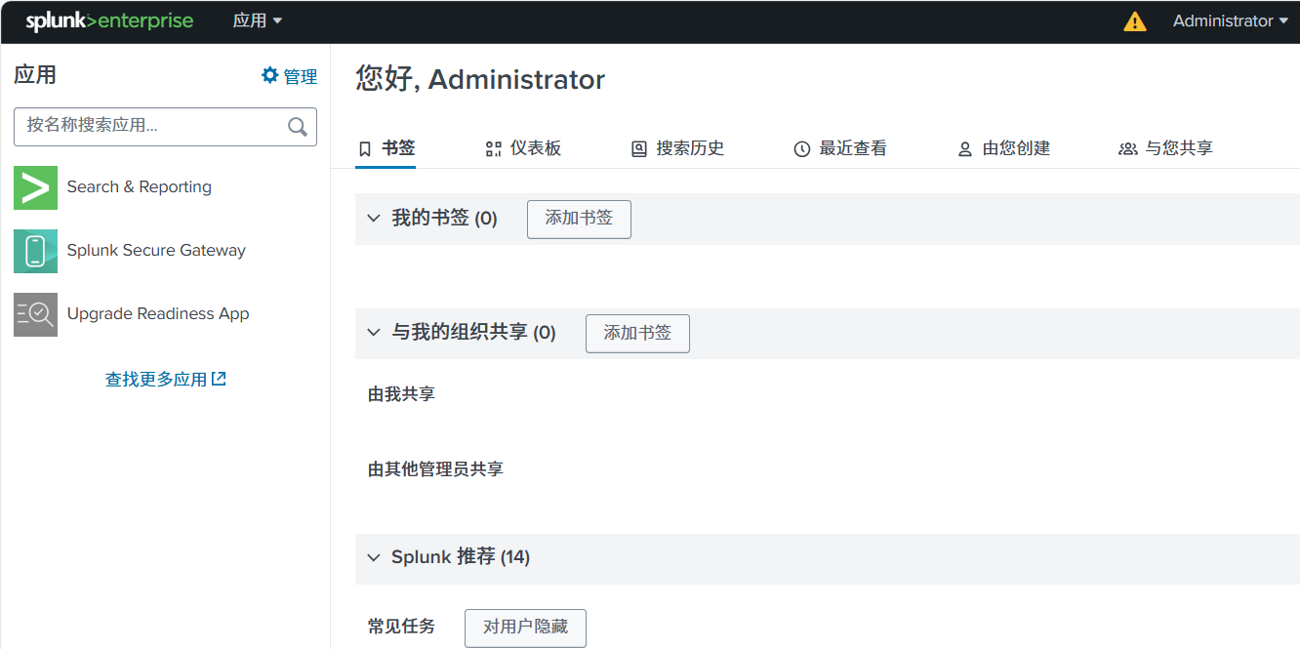Switch to the 最近查看 tab
The width and height of the screenshot is (1300, 649).
pyautogui.click(x=841, y=148)
